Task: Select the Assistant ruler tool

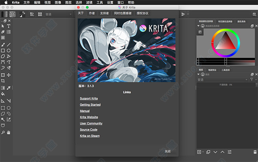Action: click(3, 101)
